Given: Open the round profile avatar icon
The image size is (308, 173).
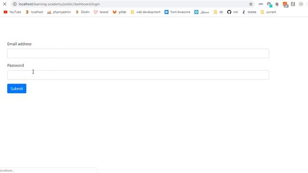Looking at the screenshot, I should (301, 4).
